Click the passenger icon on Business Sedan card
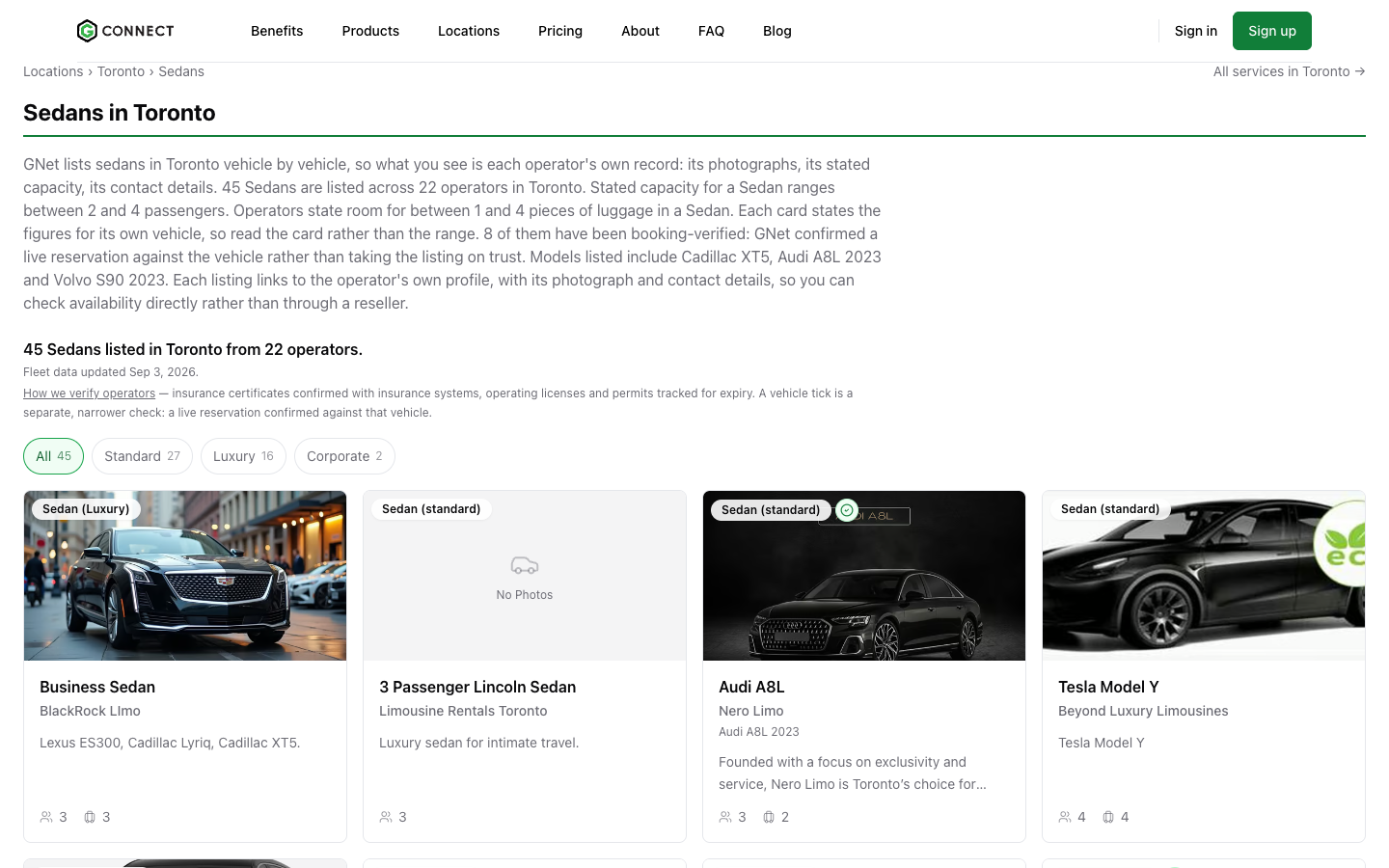The width and height of the screenshot is (1389, 868). tap(46, 817)
